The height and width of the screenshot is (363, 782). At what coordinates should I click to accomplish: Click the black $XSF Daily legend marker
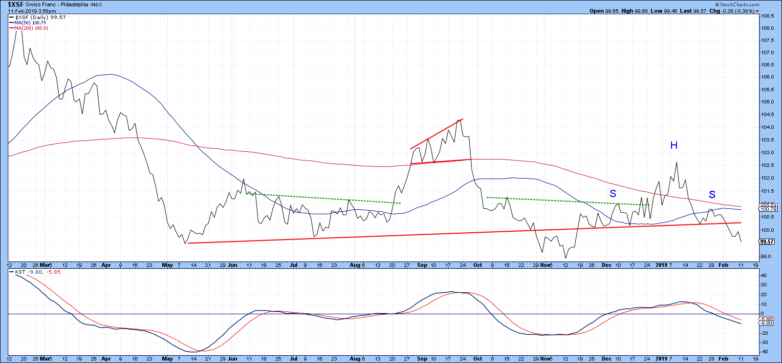tap(11, 17)
